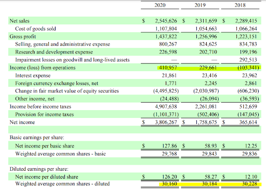Select tax provision value (1,101,371)
This screenshot has height=189, width=266.
(x=166, y=114)
